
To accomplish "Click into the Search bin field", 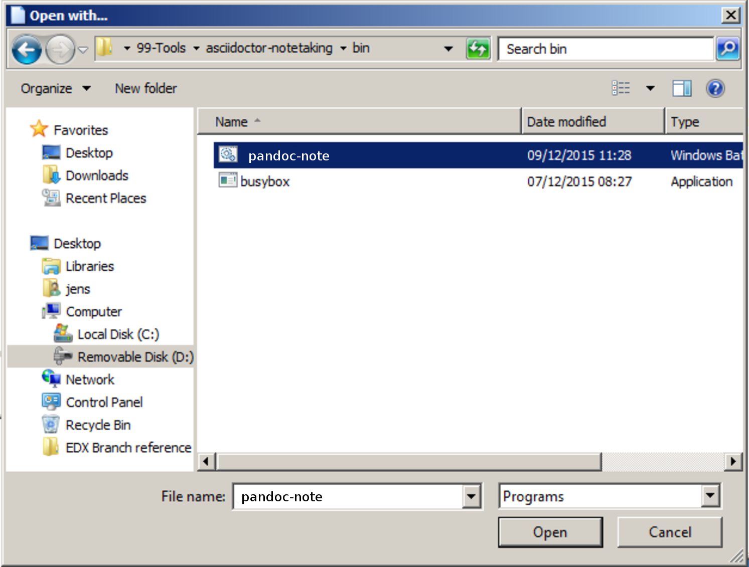I will coord(605,49).
